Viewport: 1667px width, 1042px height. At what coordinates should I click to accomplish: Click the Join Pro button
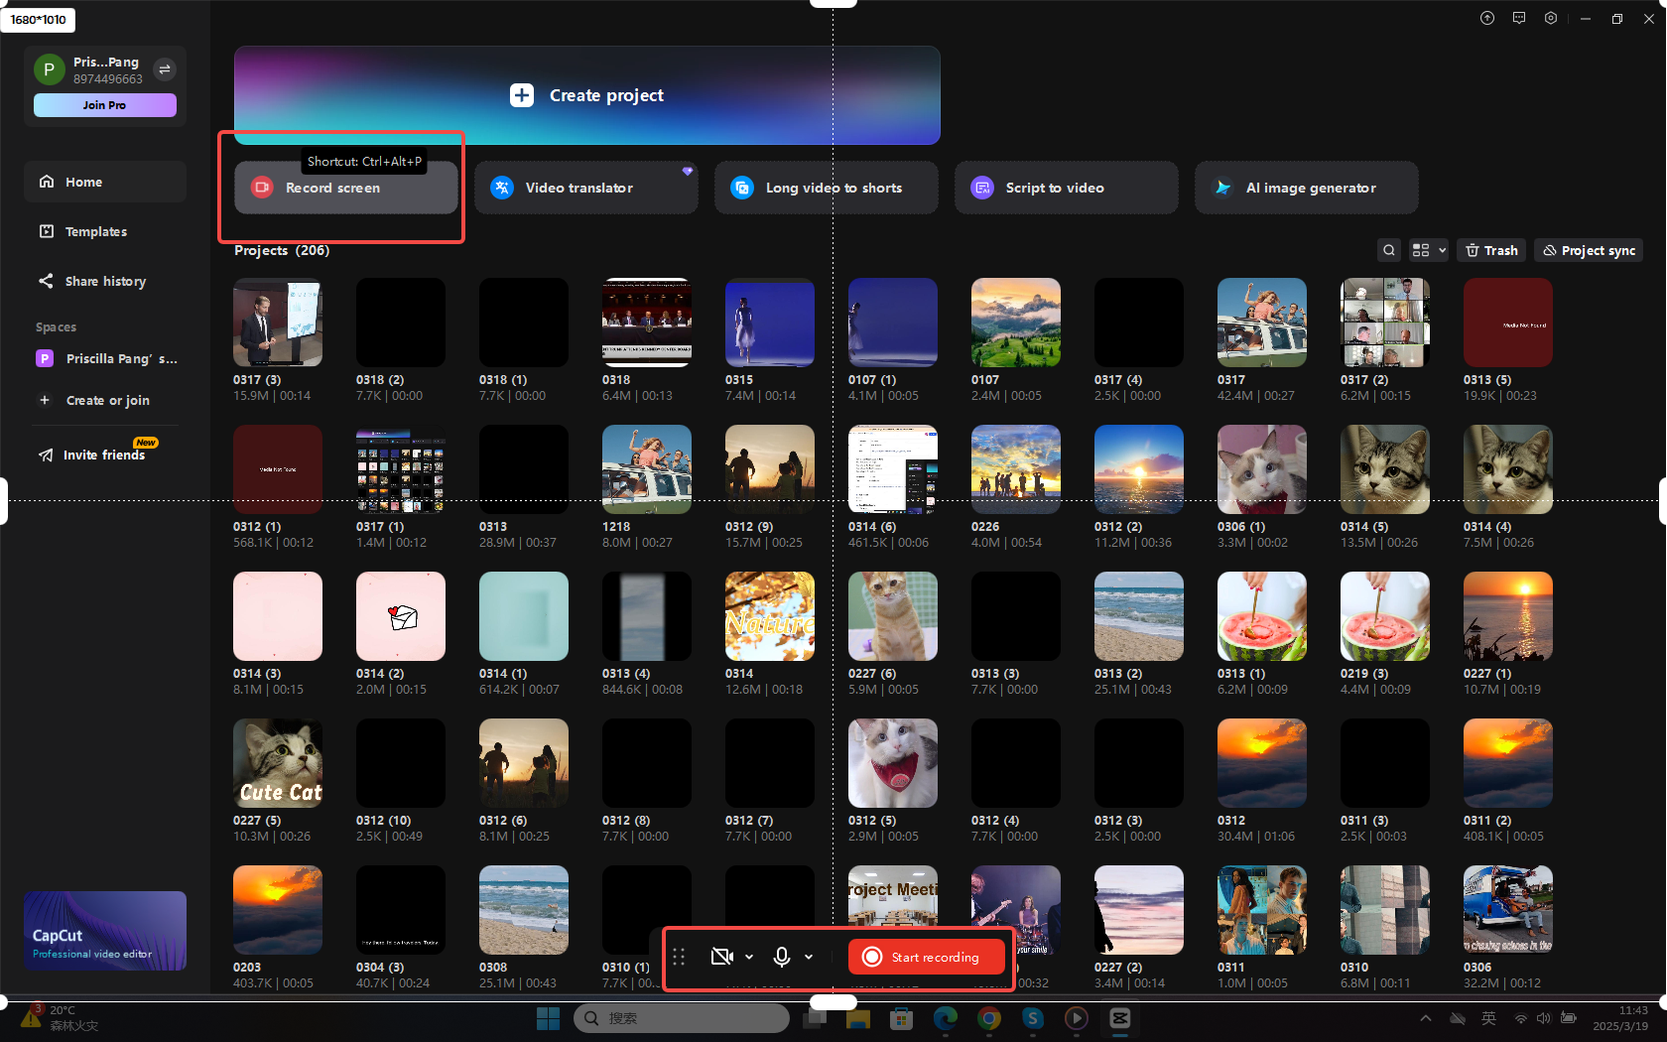pyautogui.click(x=105, y=105)
